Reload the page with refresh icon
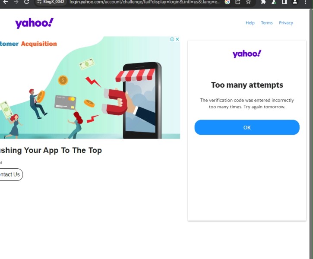 pos(26,2)
